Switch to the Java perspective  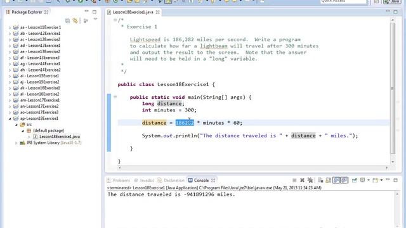(392, 1)
